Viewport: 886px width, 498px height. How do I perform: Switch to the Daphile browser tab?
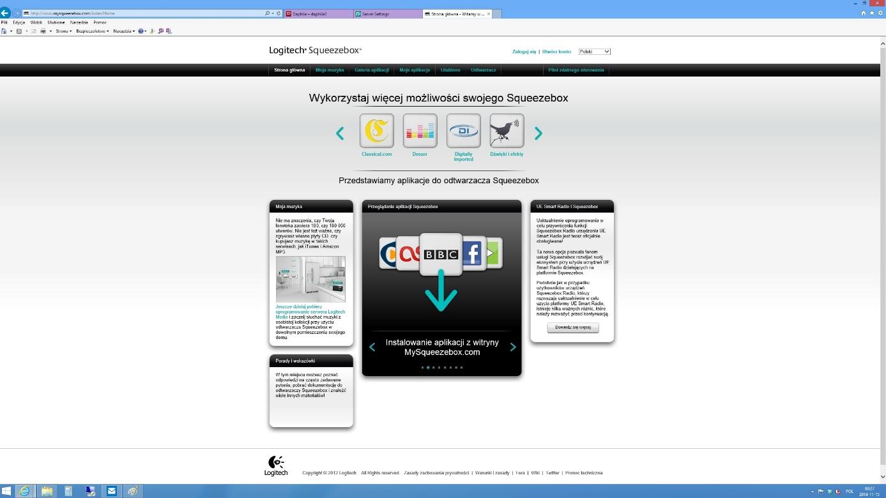(319, 13)
